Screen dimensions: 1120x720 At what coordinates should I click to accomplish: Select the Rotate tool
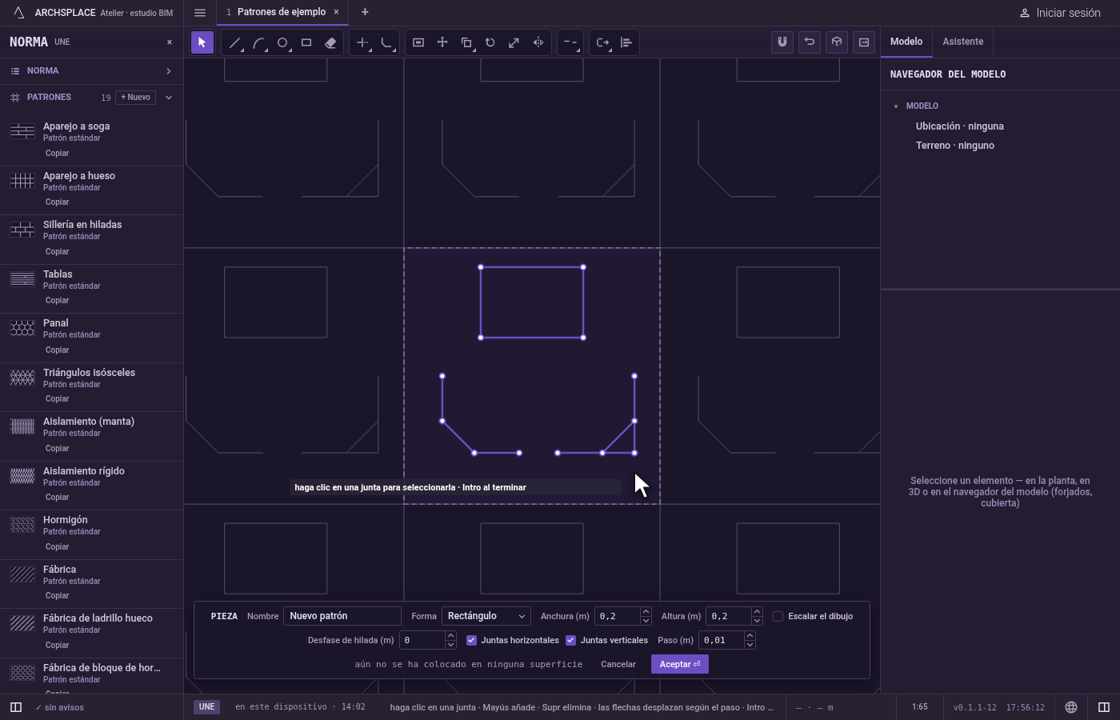pos(490,42)
